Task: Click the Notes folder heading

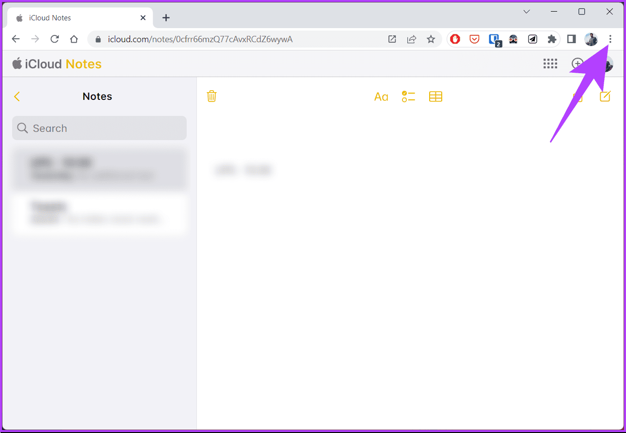Action: [97, 96]
